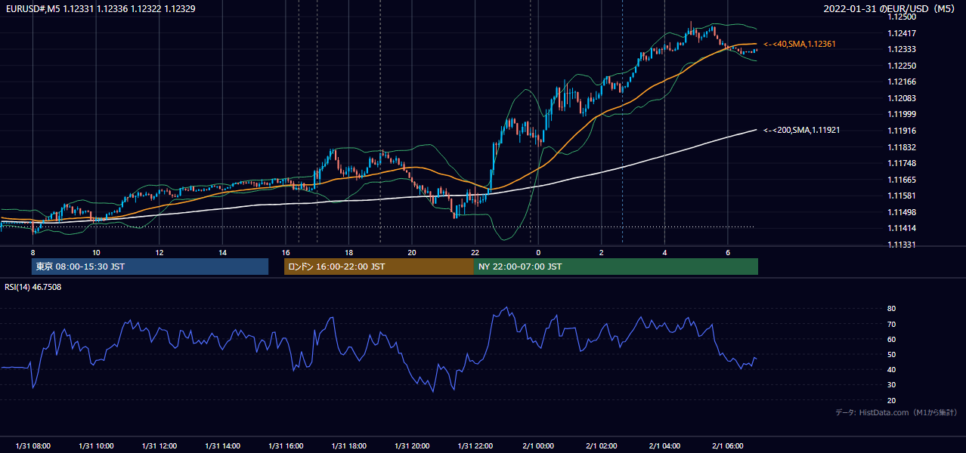Click RSI scale level 50
This screenshot has height=453, width=966.
pos(892,354)
